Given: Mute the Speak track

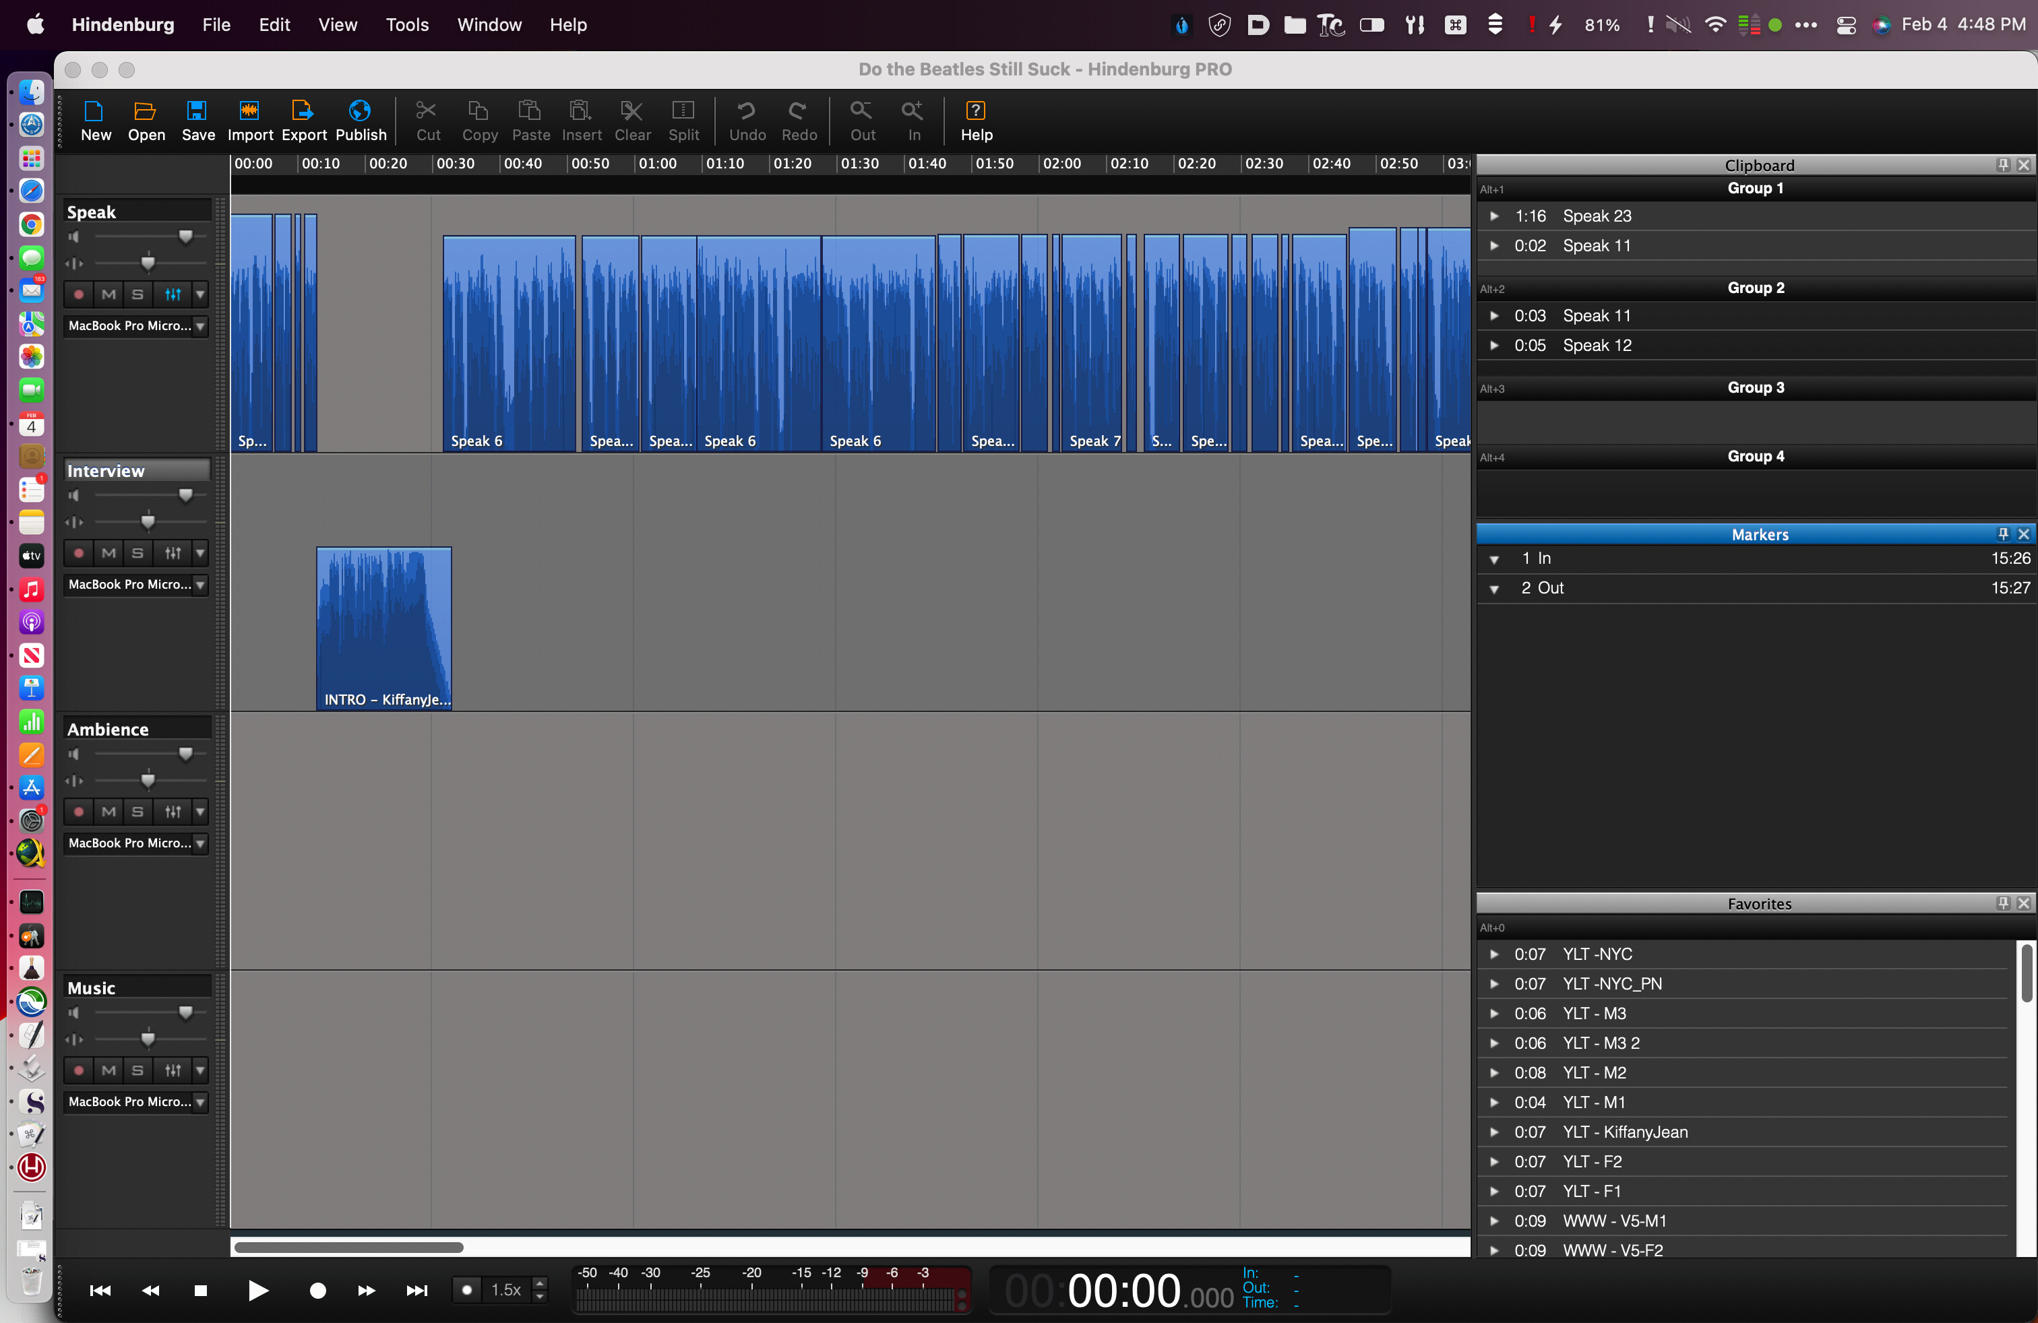Looking at the screenshot, I should pos(109,294).
